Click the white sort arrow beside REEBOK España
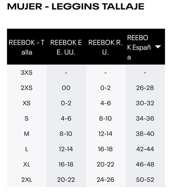Viewport: 172px width, 193px height. click(158, 47)
